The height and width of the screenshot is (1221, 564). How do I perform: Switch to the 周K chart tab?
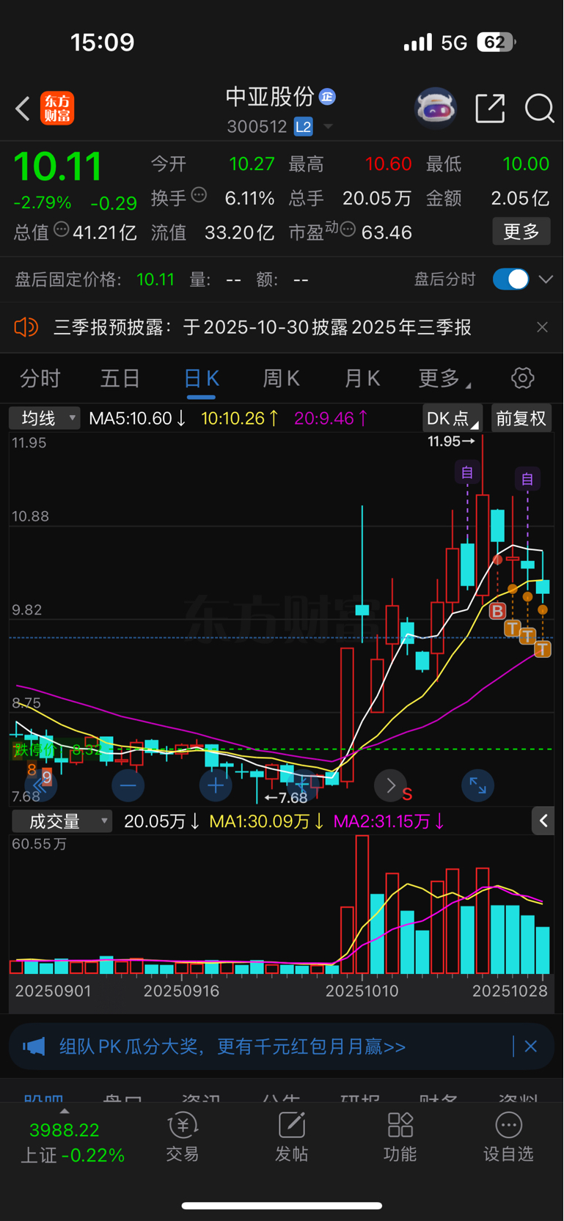tap(282, 378)
